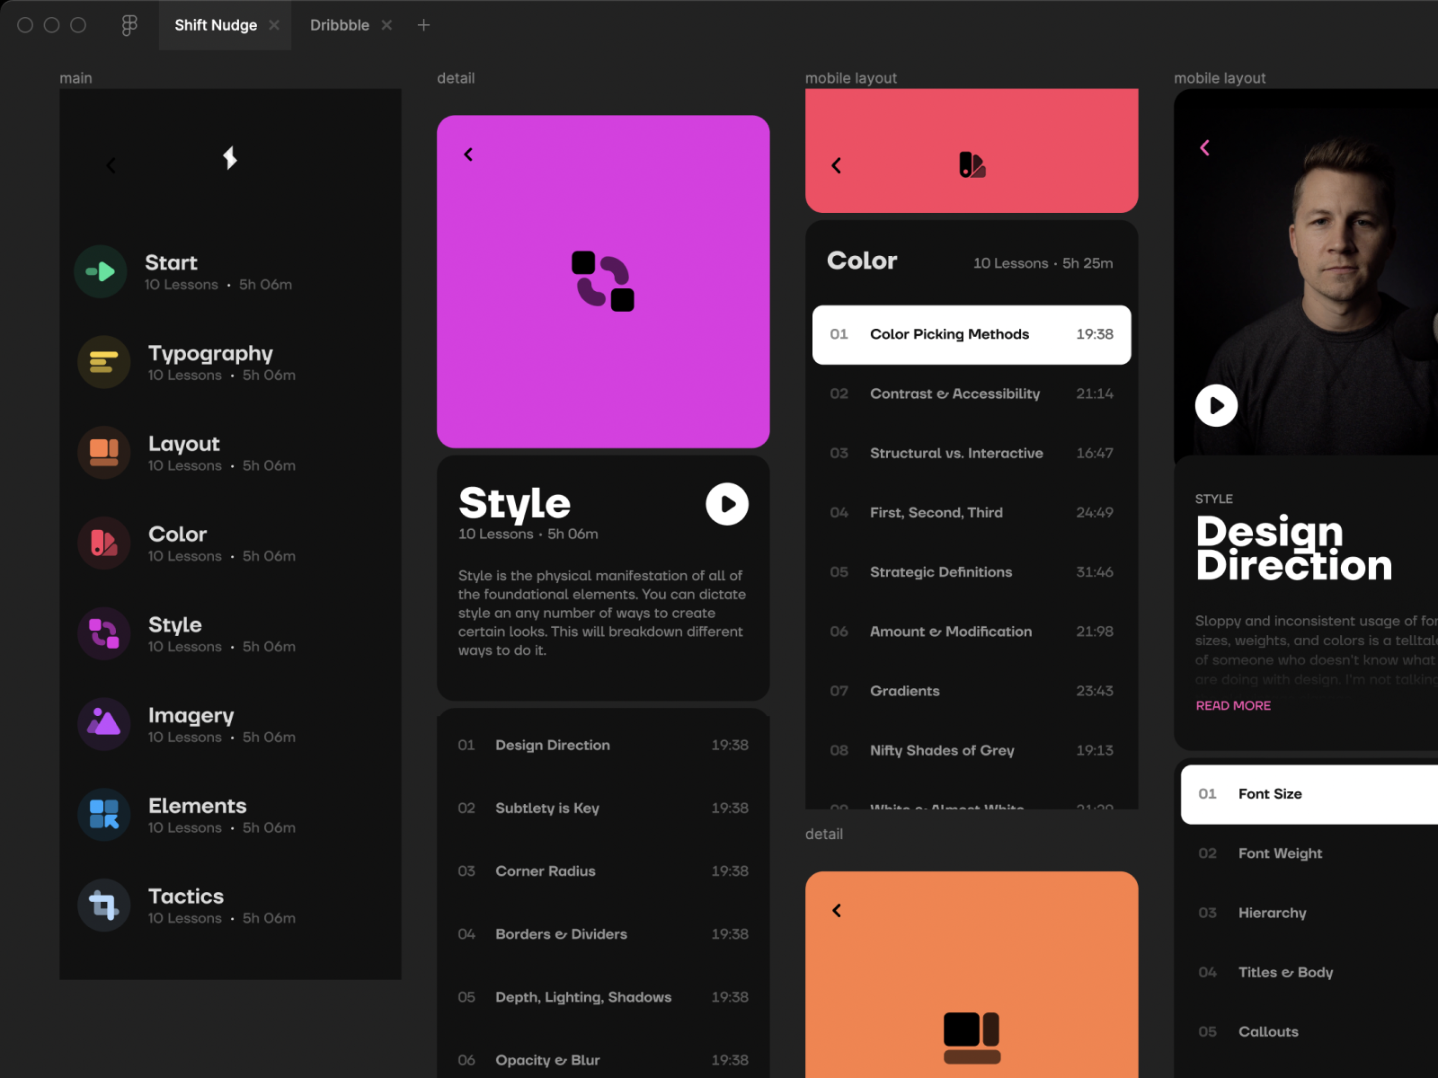Click the Start play icon in the sidebar
This screenshot has height=1078, width=1438.
pyautogui.click(x=101, y=271)
